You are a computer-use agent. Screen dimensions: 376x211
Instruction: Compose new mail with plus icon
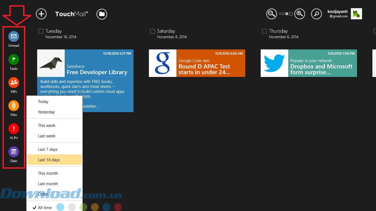click(x=41, y=14)
